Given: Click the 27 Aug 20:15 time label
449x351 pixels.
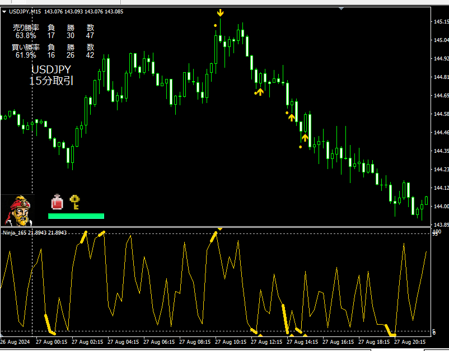Looking at the screenshot, I should pos(410,342).
